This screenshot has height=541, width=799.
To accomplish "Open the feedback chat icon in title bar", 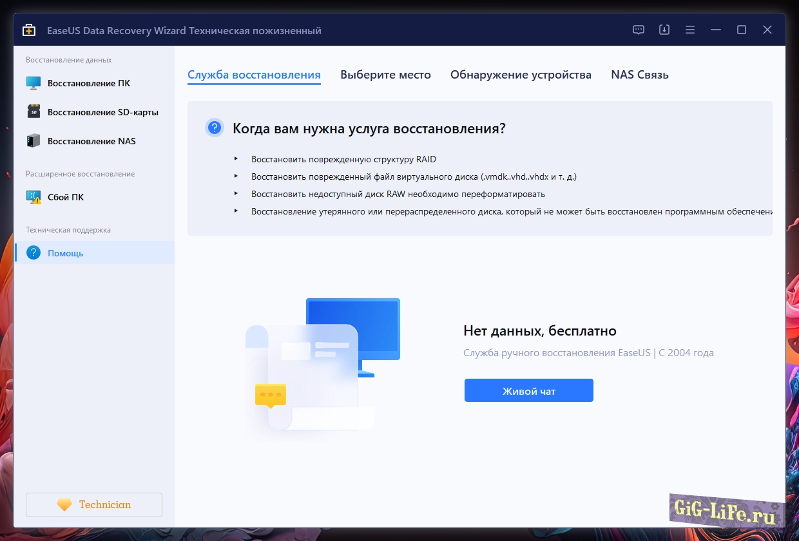I will pos(639,30).
